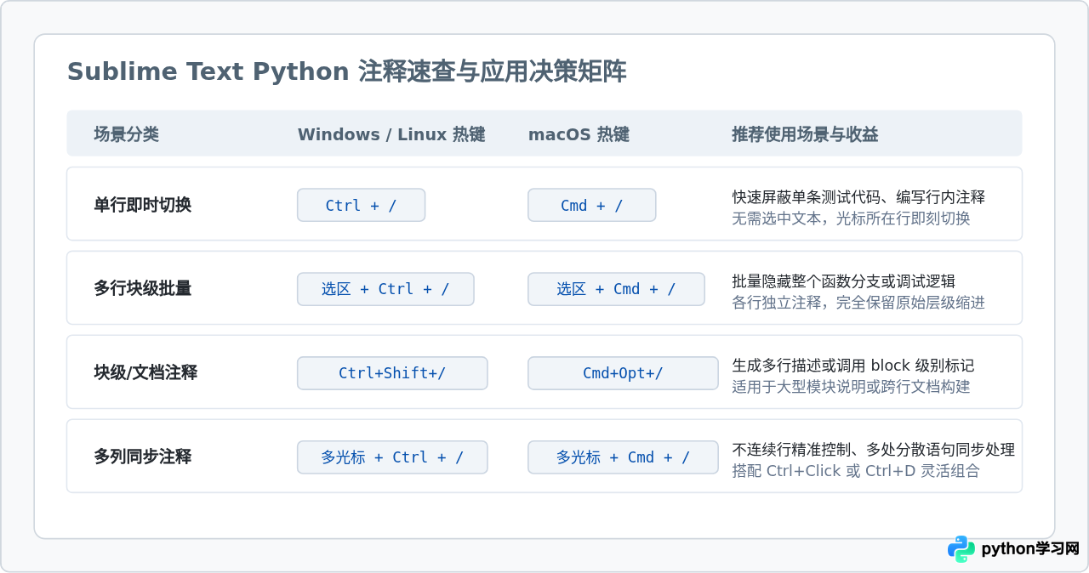
Task: Click text 各行独立注释，完全保留原始层级缩进
Action: pyautogui.click(x=858, y=302)
